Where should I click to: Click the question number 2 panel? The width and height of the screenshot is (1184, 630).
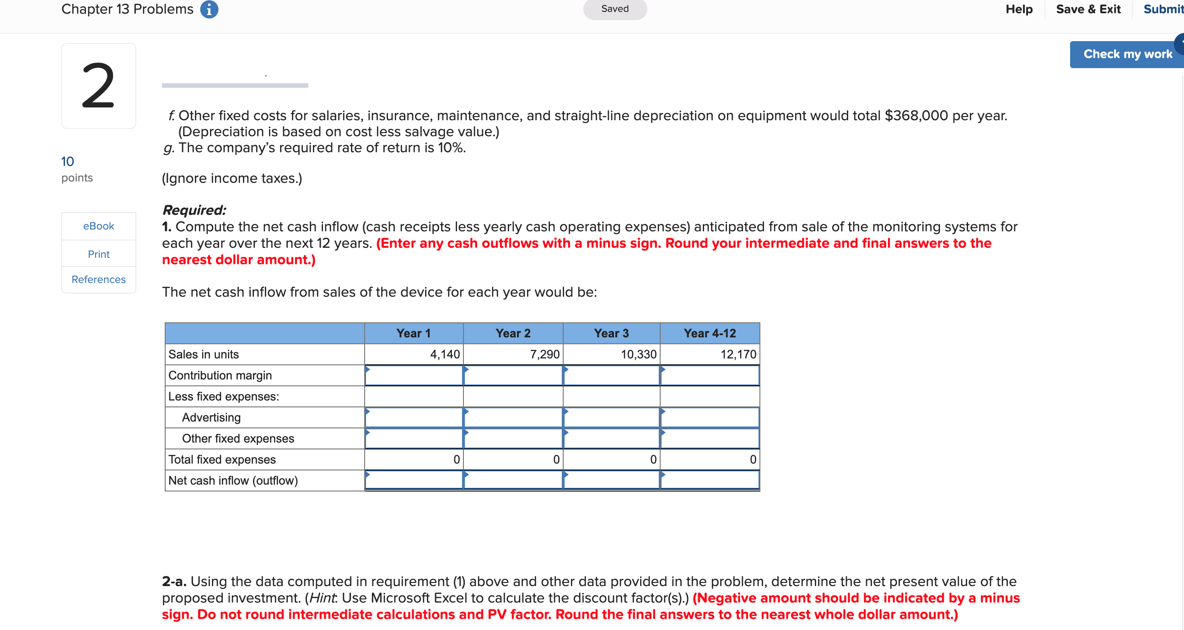click(98, 85)
